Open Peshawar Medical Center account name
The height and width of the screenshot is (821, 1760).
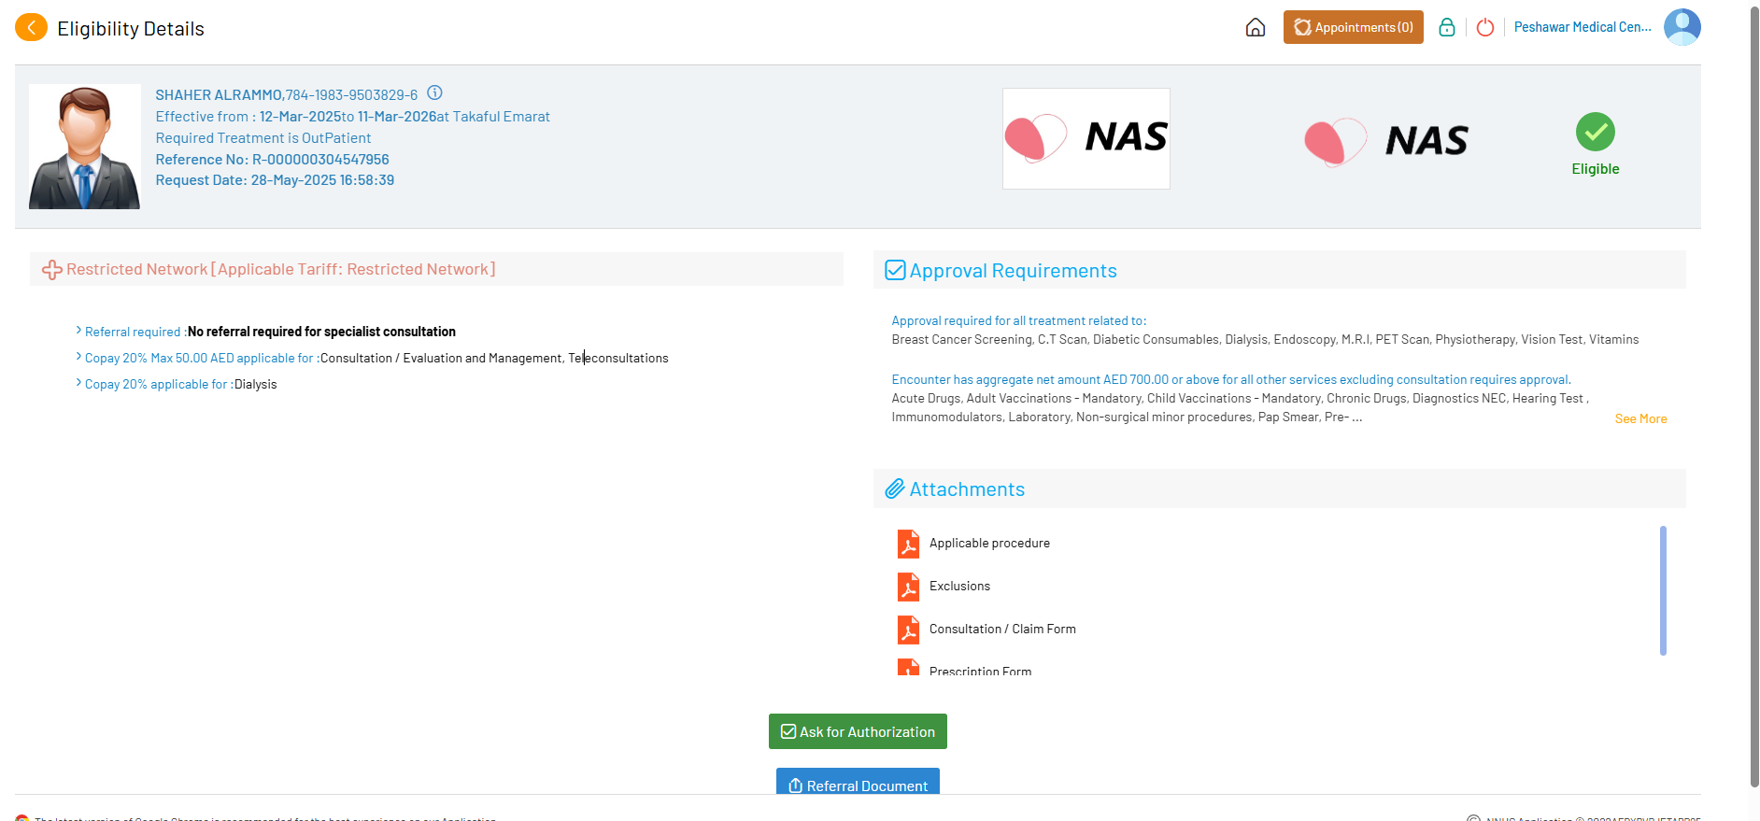point(1583,27)
